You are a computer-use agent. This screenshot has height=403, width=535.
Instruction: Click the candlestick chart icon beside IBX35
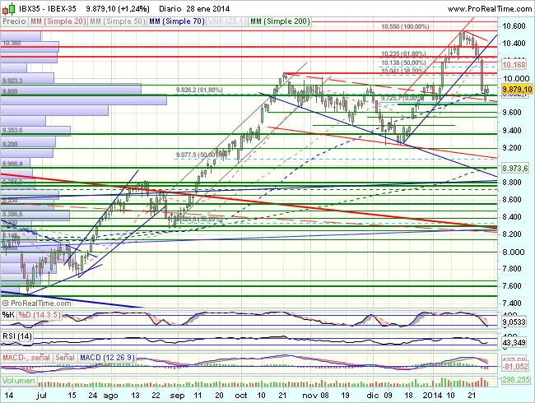[9, 9]
